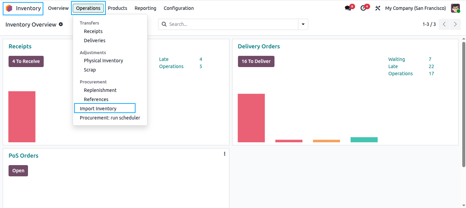Click the 4 To Receive button
This screenshot has width=466, height=208.
[x=26, y=61]
